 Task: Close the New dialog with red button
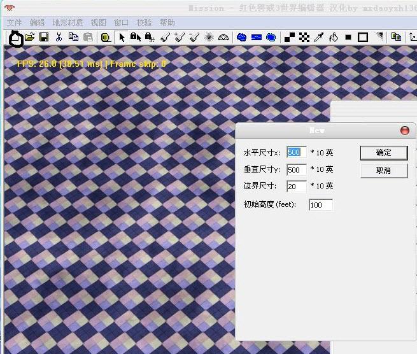(x=404, y=131)
